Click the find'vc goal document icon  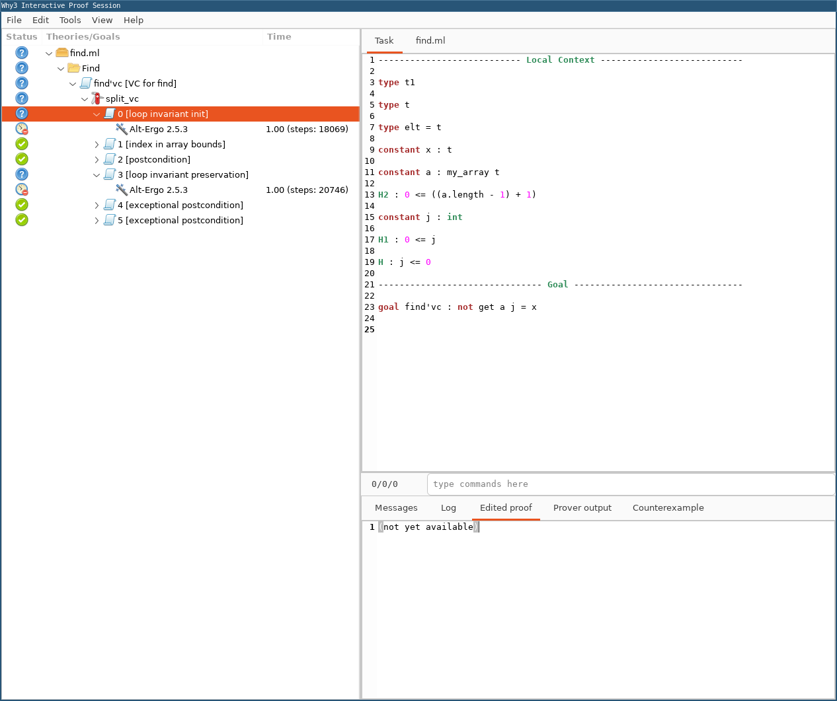coord(86,83)
